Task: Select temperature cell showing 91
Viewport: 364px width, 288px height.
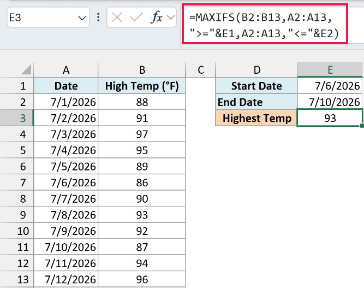Action: click(x=142, y=118)
